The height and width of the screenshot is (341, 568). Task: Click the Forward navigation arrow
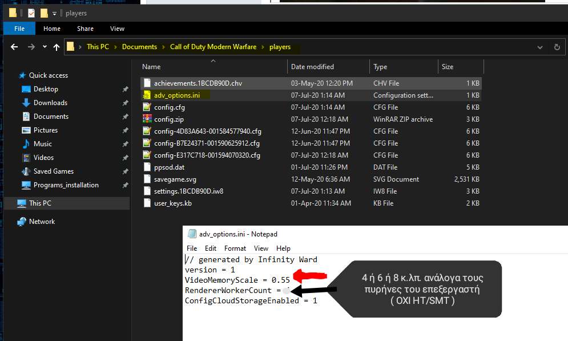point(31,47)
